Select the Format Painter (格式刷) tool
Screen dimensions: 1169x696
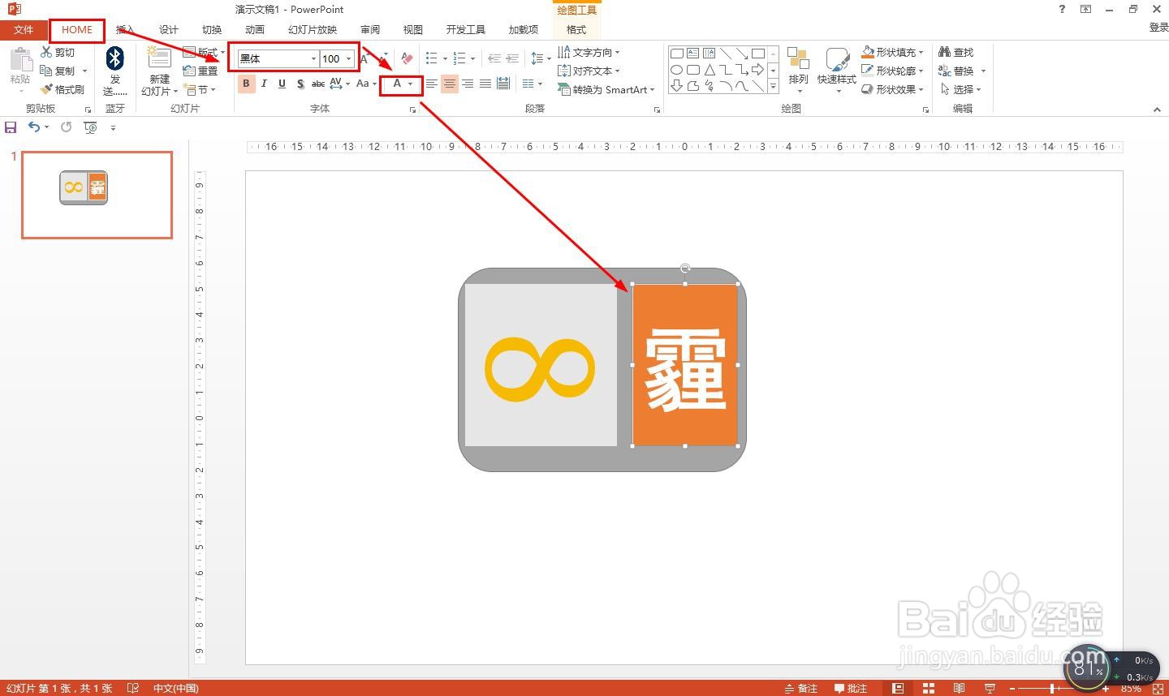(x=63, y=89)
